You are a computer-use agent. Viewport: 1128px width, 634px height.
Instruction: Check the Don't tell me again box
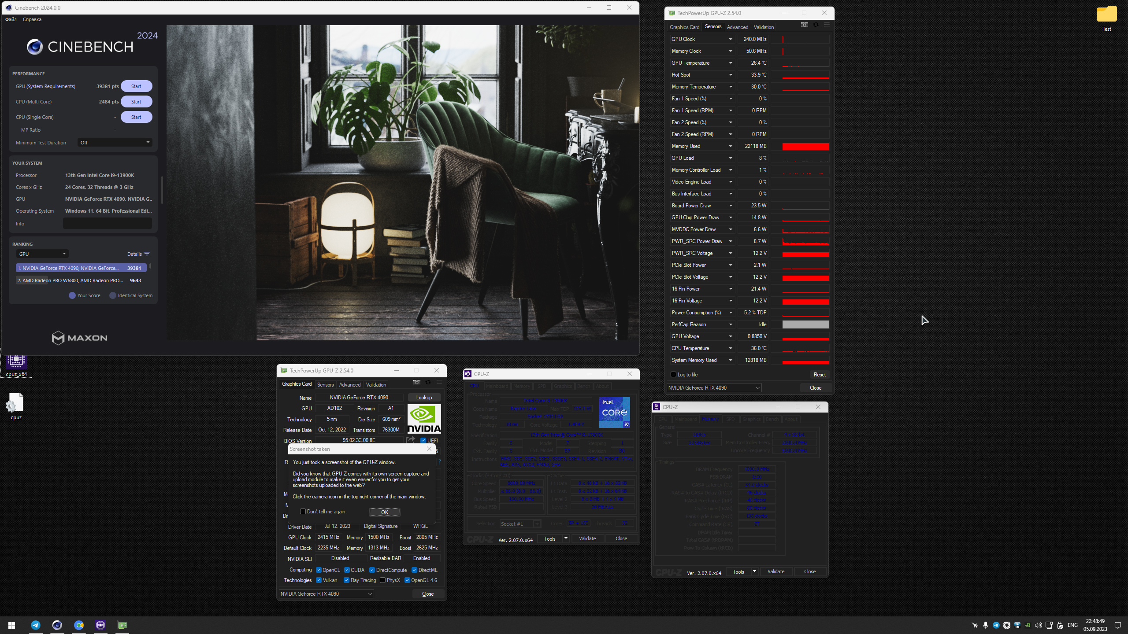(x=303, y=511)
